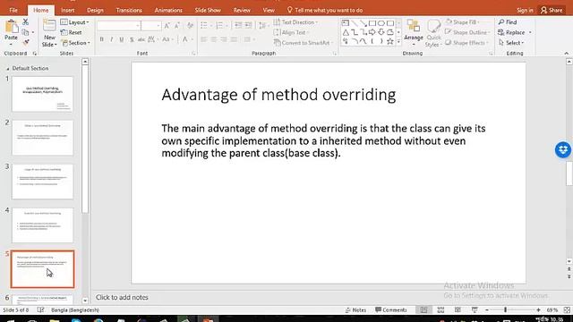Open the File menu
Screen dimensions: 573x322
(x=13, y=10)
